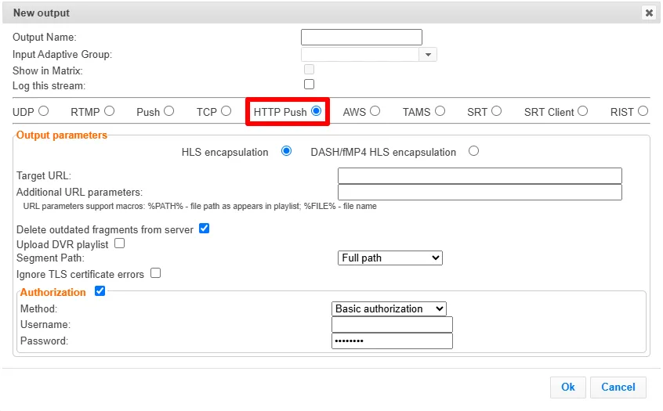Image resolution: width=663 pixels, height=411 pixels.
Task: Toggle the Show in Matrix checkbox
Action: click(309, 69)
